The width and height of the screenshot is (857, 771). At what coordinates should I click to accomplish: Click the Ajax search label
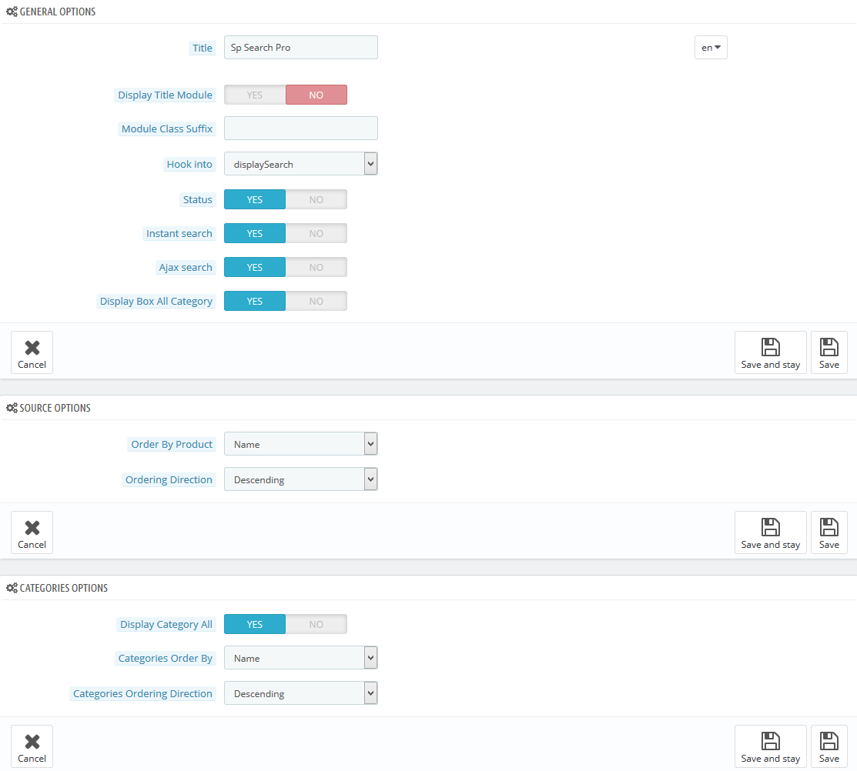tap(186, 268)
